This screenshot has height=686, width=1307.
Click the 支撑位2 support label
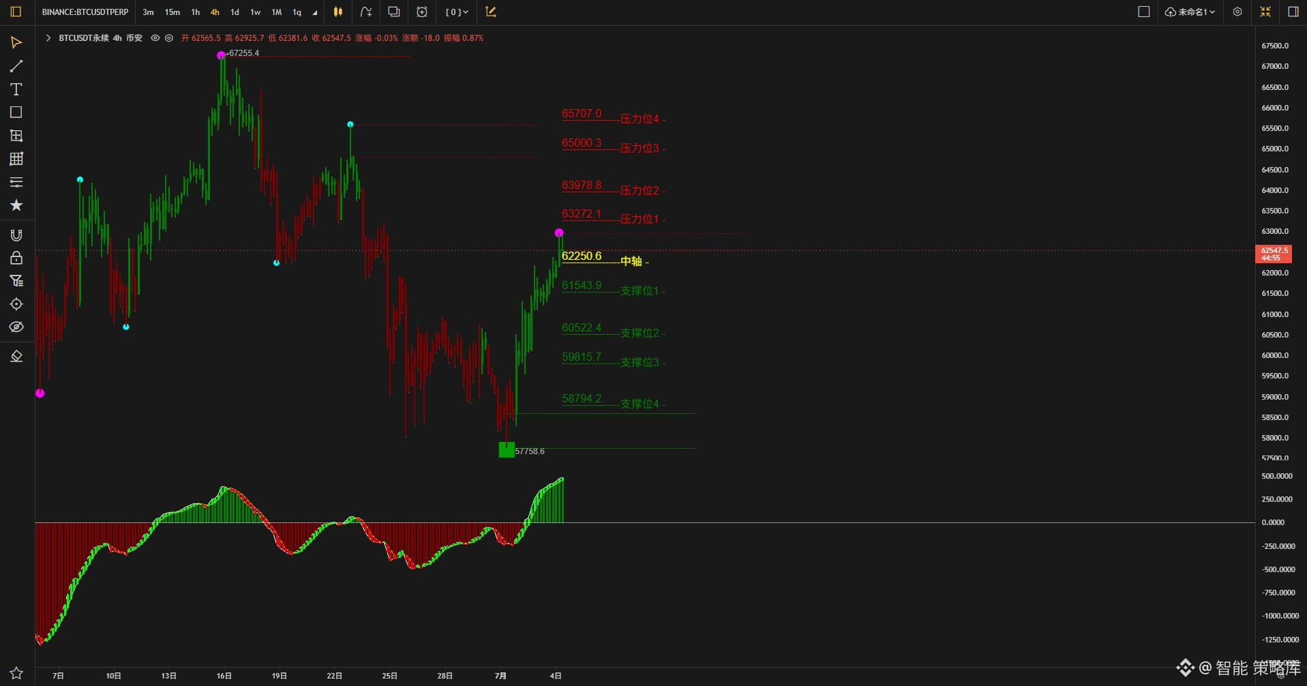(640, 333)
